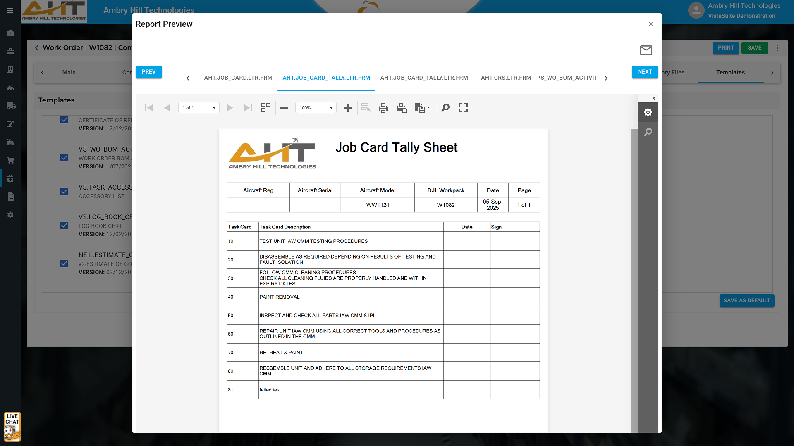
Task: Uncheck VS.LOG_BOOK_CE template checkbox
Action: (64, 225)
